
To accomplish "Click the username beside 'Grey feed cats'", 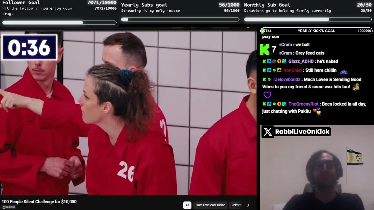I will pos(285,53).
